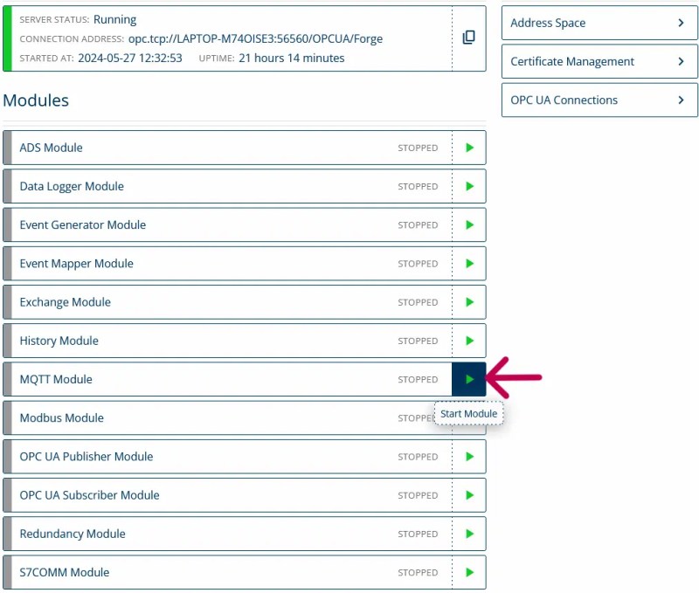
Task: Start the S7COMM Module
Action: 469,573
